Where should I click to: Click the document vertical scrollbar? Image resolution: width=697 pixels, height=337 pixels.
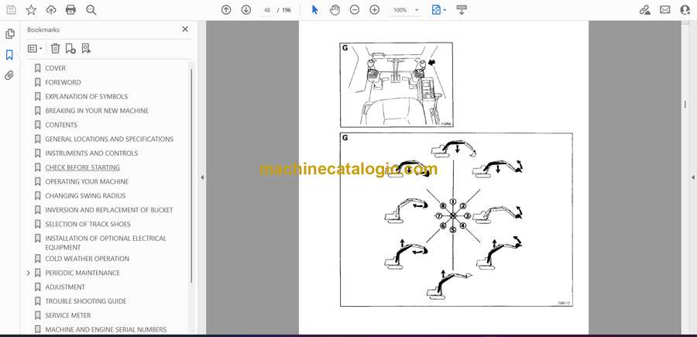[x=685, y=105]
